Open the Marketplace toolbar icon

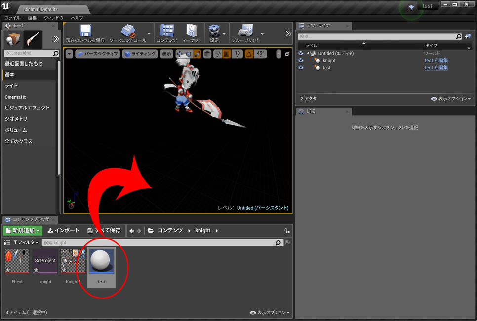tap(192, 31)
